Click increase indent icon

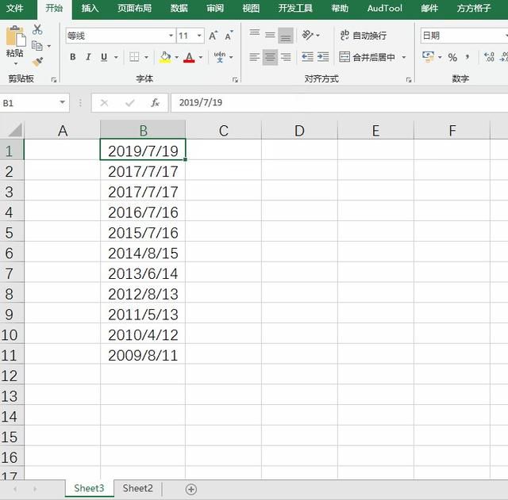tap(323, 57)
